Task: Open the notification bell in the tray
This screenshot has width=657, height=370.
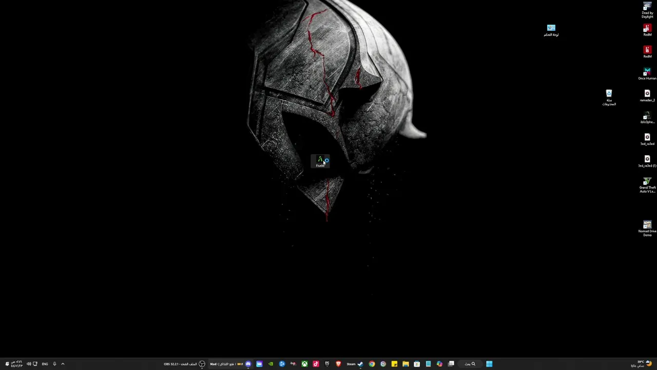Action: [7, 364]
